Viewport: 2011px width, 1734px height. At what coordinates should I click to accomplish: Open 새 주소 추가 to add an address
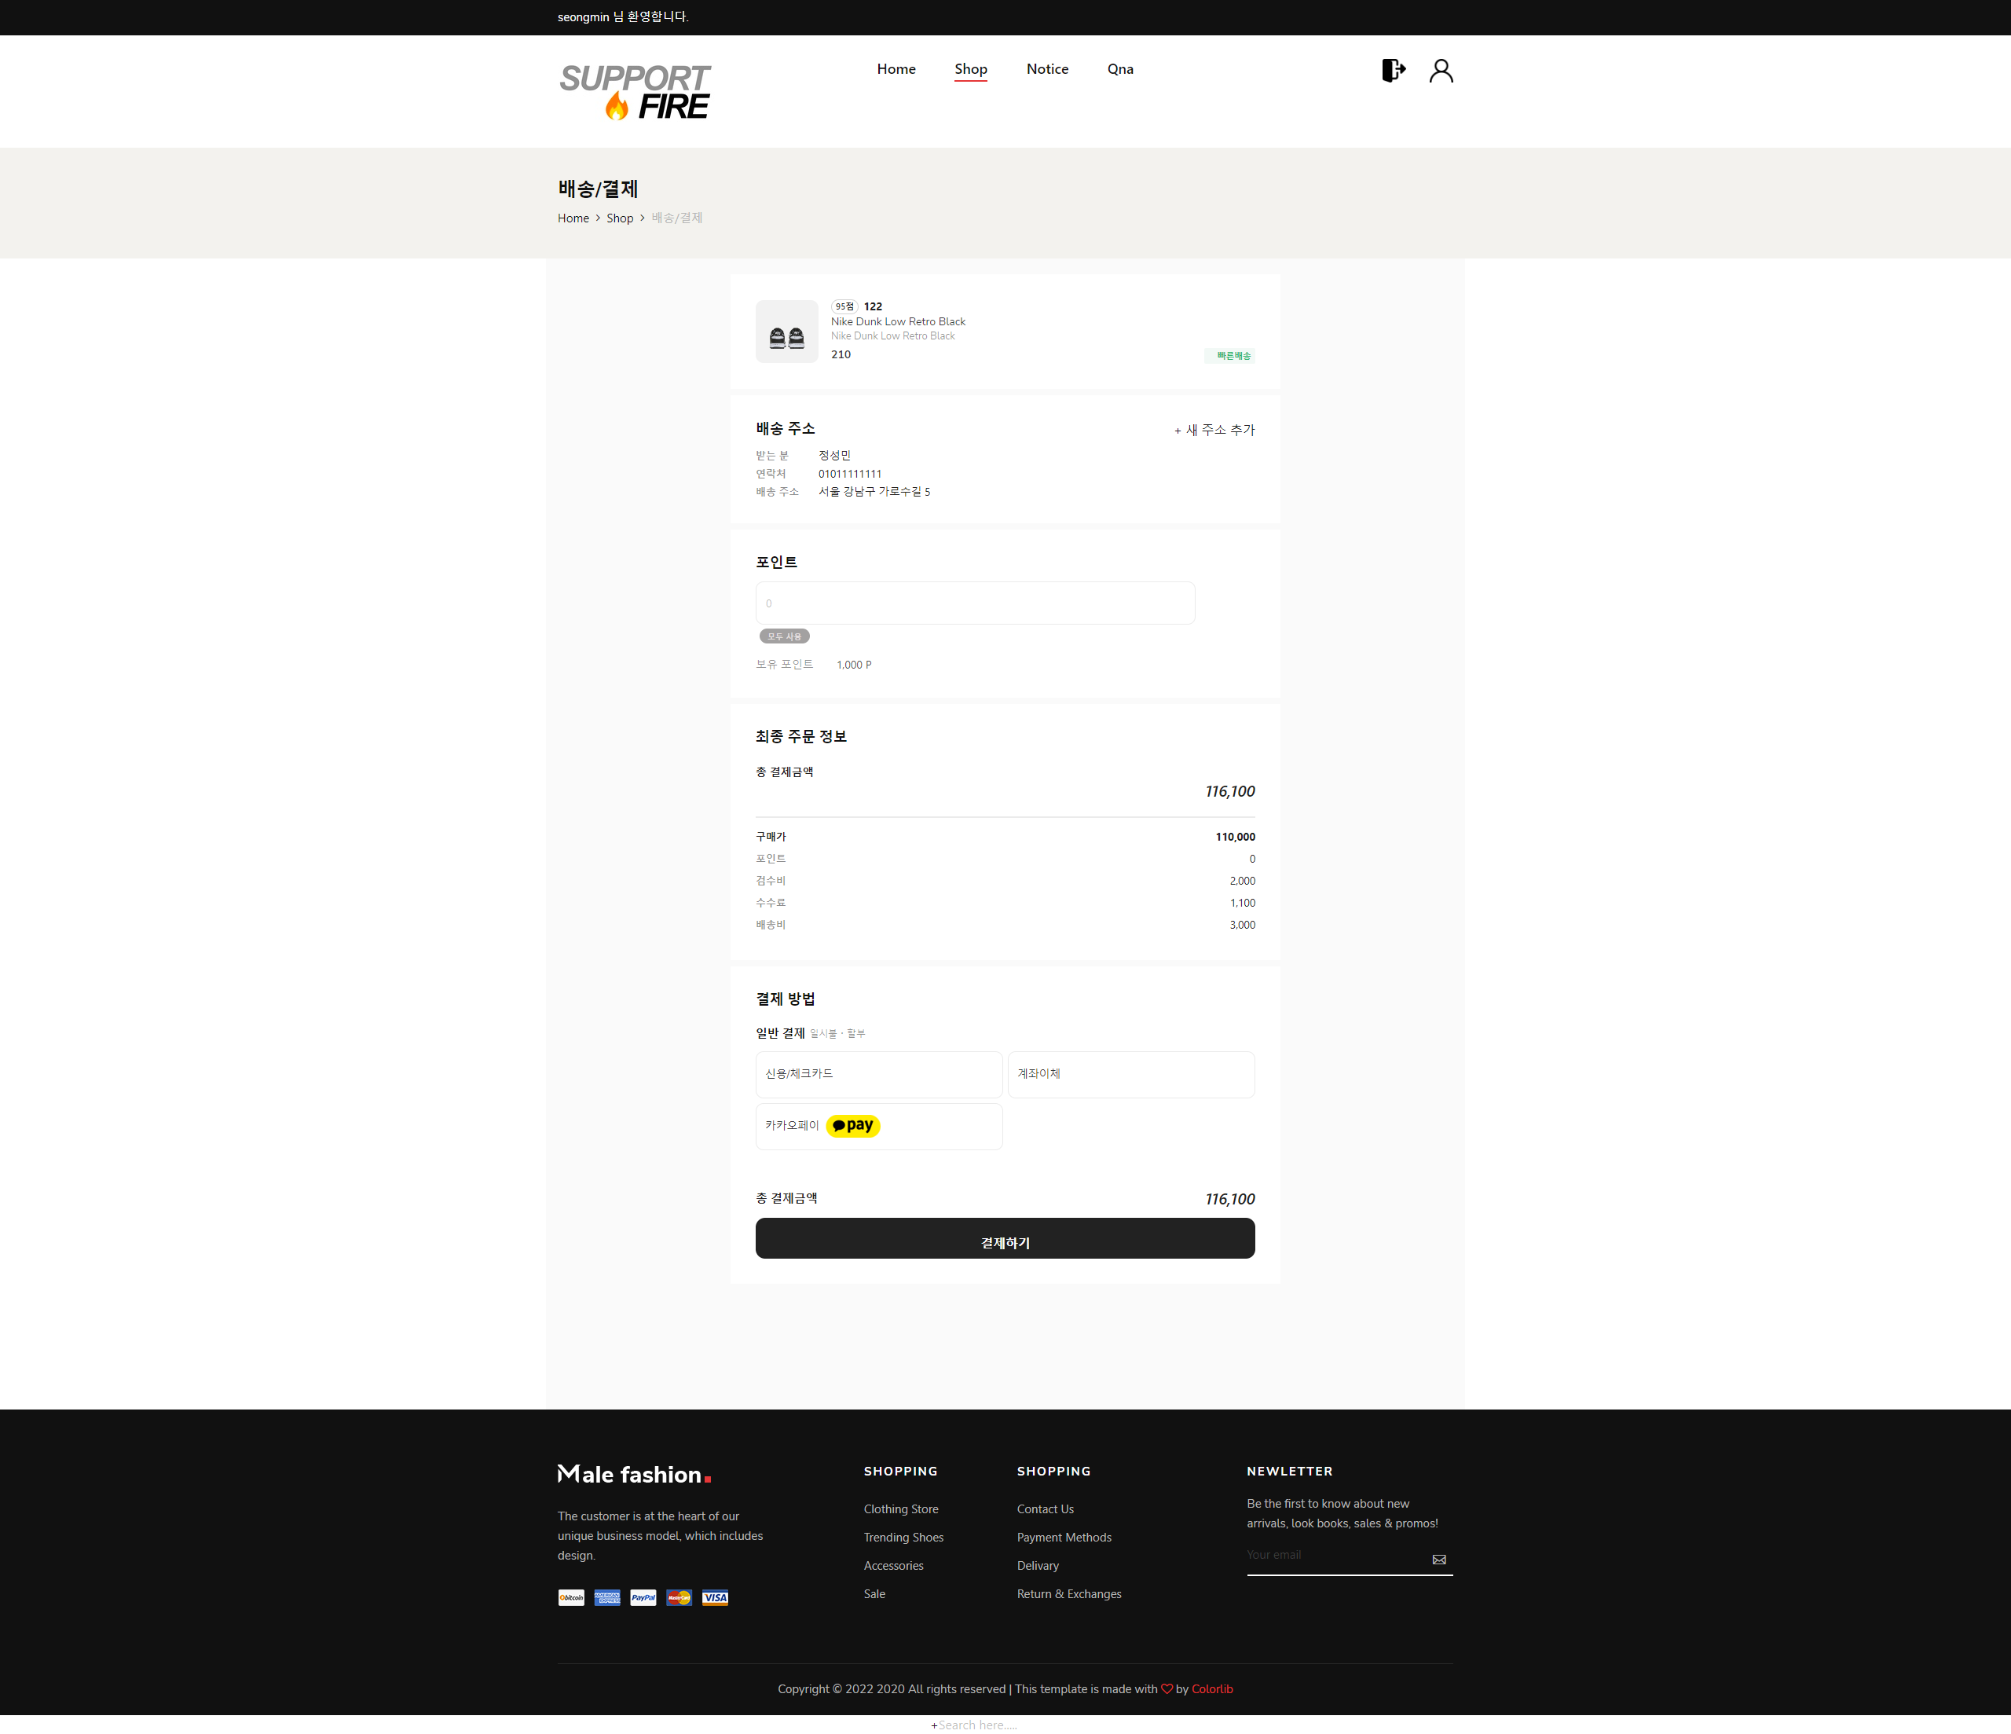(x=1214, y=429)
